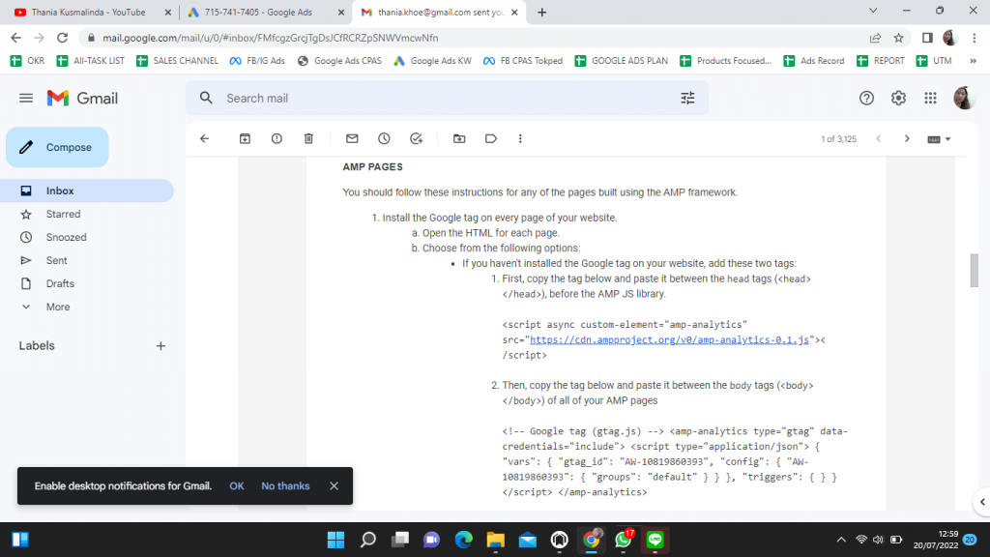Go back to inbox list
The width and height of the screenshot is (990, 557).
tap(204, 138)
